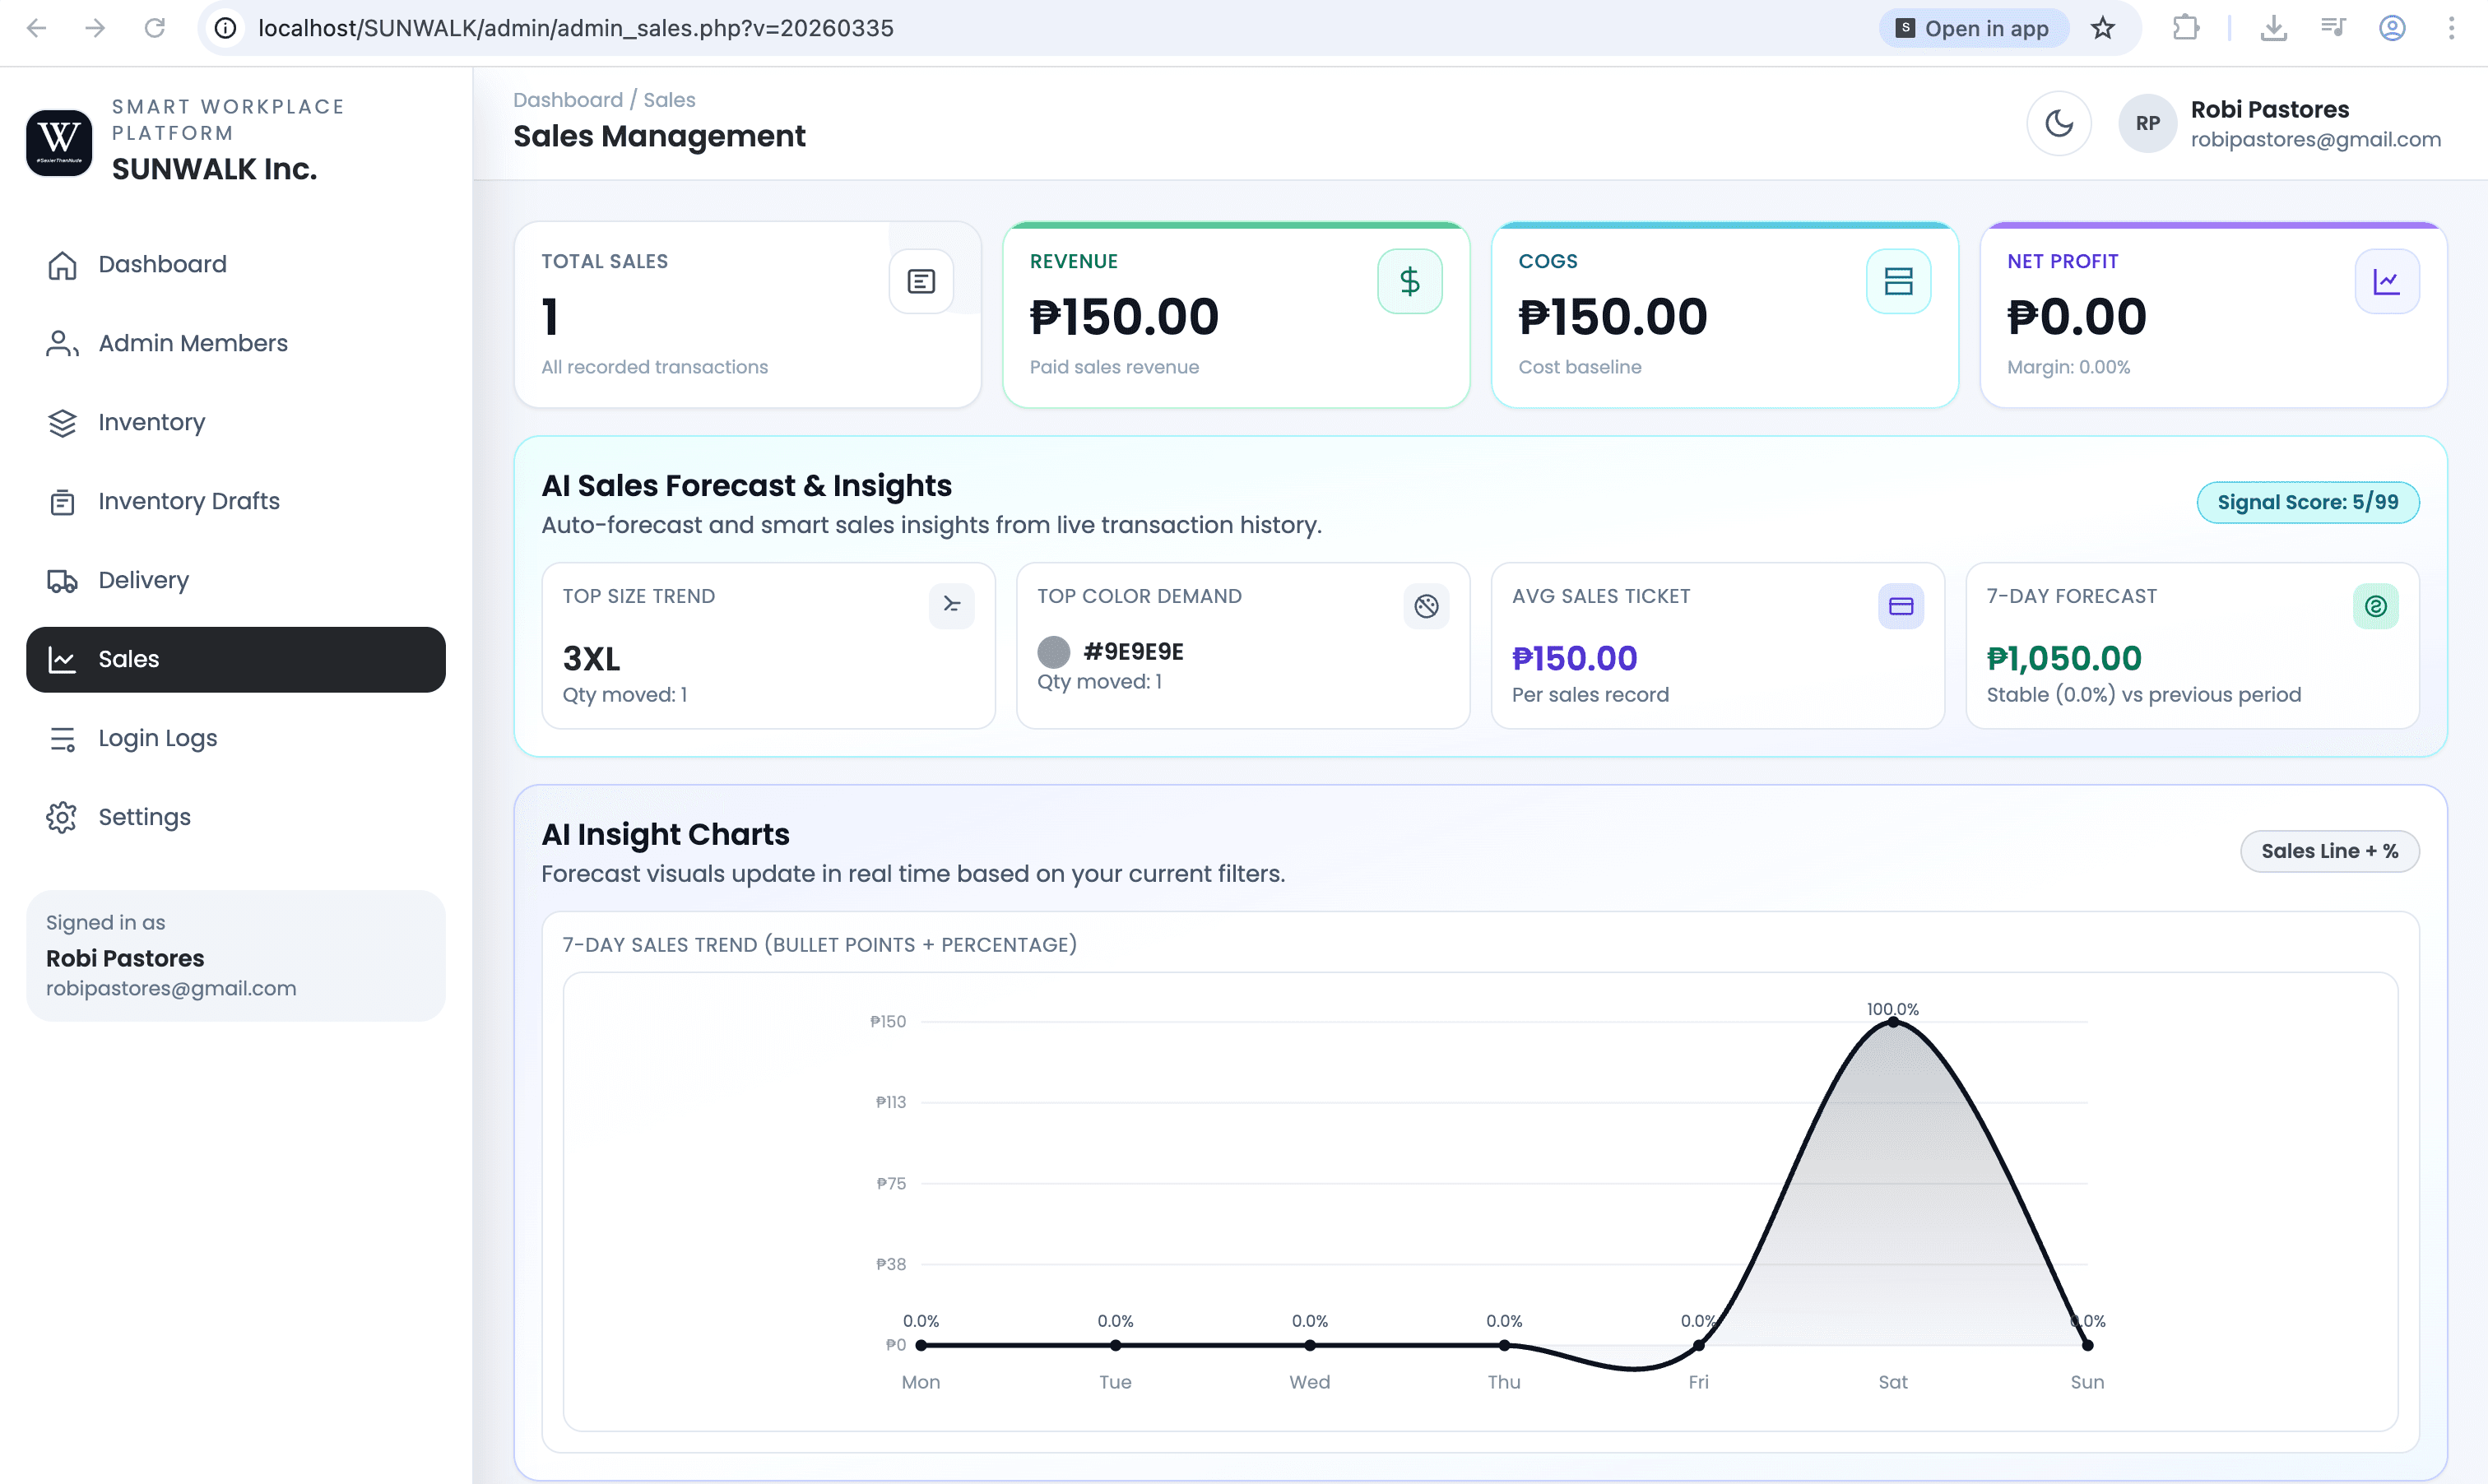Click the browser media control icon

tap(2333, 28)
